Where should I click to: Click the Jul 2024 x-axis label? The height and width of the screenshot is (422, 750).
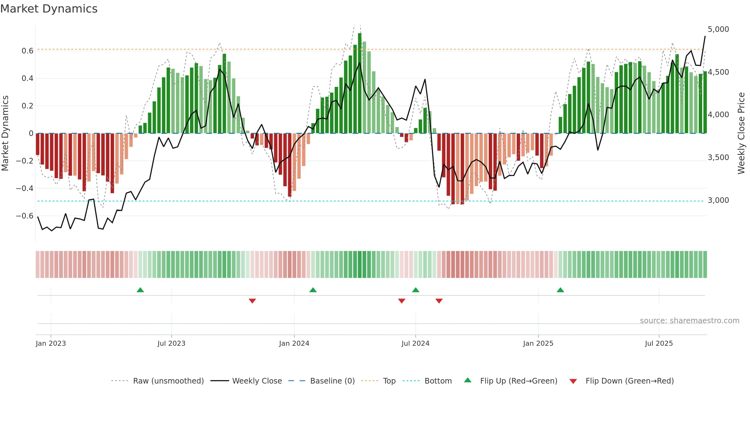click(416, 343)
